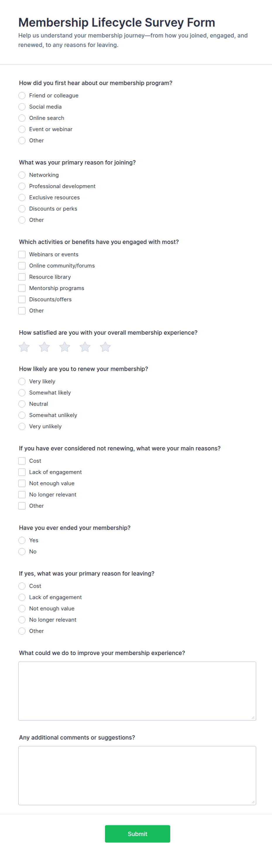Answer Yes to ended membership
This screenshot has width=272, height=857.
22,540
